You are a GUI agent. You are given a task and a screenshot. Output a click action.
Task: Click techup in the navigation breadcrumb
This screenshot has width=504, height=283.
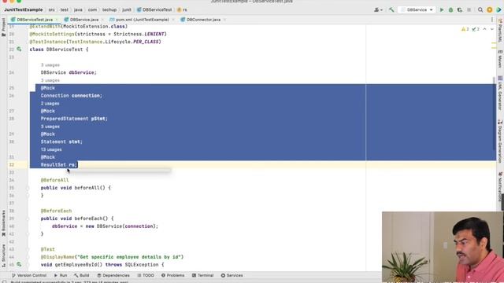[x=109, y=10]
